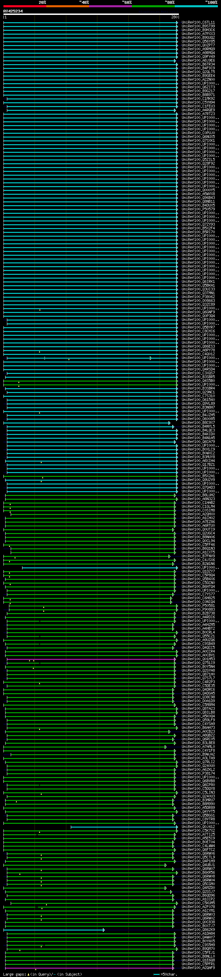Select label UniRef100_C5FEJ1
Image resolution: width=221 pixels, height=977 pixels.
[198, 953]
